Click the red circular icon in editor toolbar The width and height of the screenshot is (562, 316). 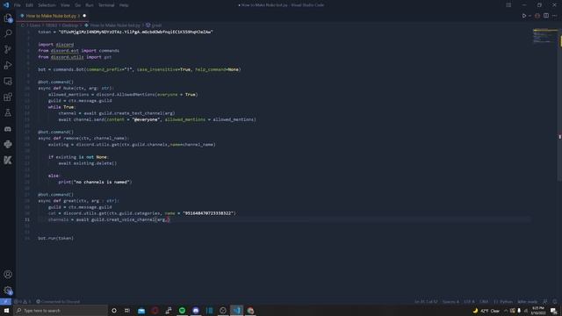(537, 16)
